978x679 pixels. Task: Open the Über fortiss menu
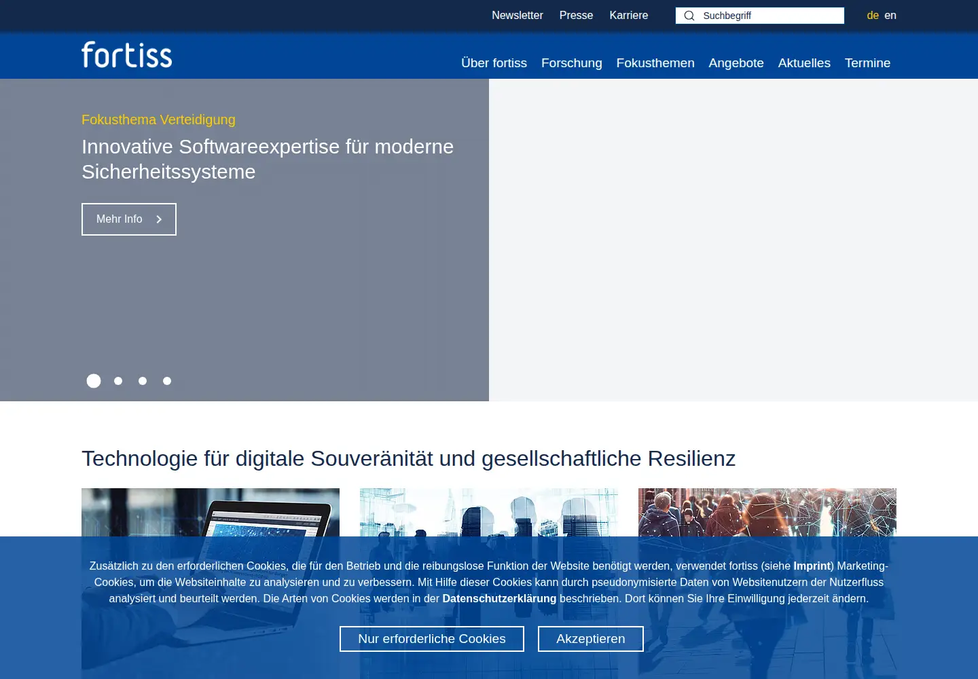[x=494, y=63]
